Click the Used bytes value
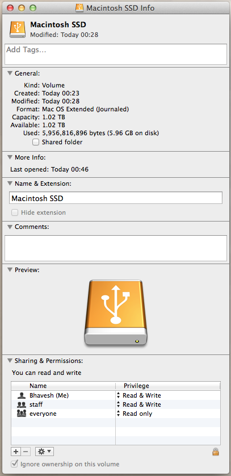The image size is (231, 476). click(x=100, y=133)
